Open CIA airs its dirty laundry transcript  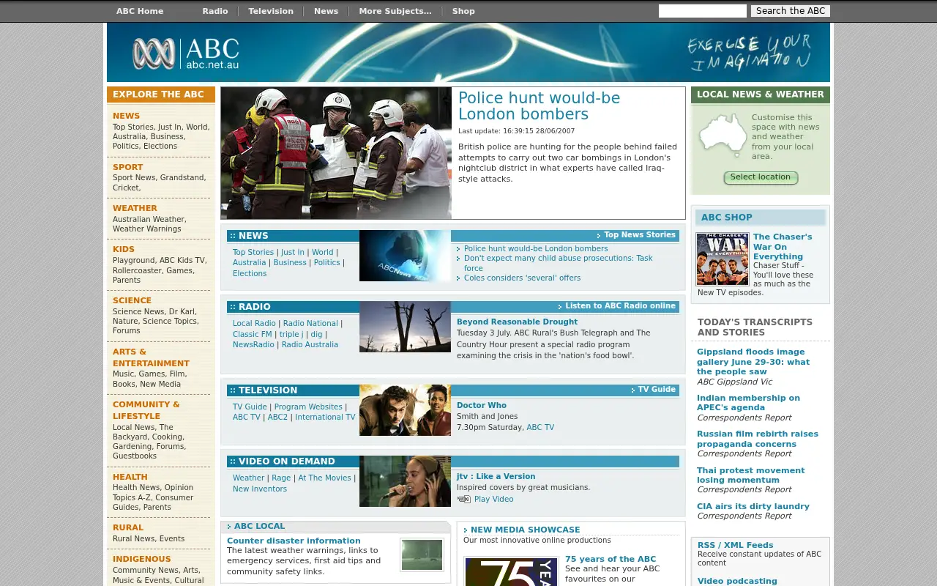pos(753,507)
